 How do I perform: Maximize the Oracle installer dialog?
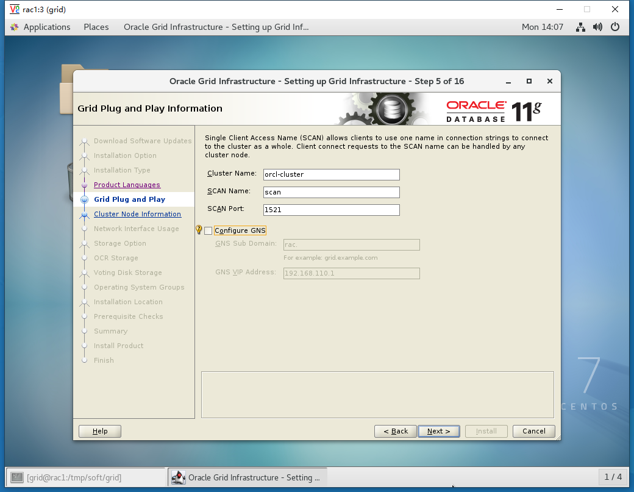pyautogui.click(x=529, y=81)
